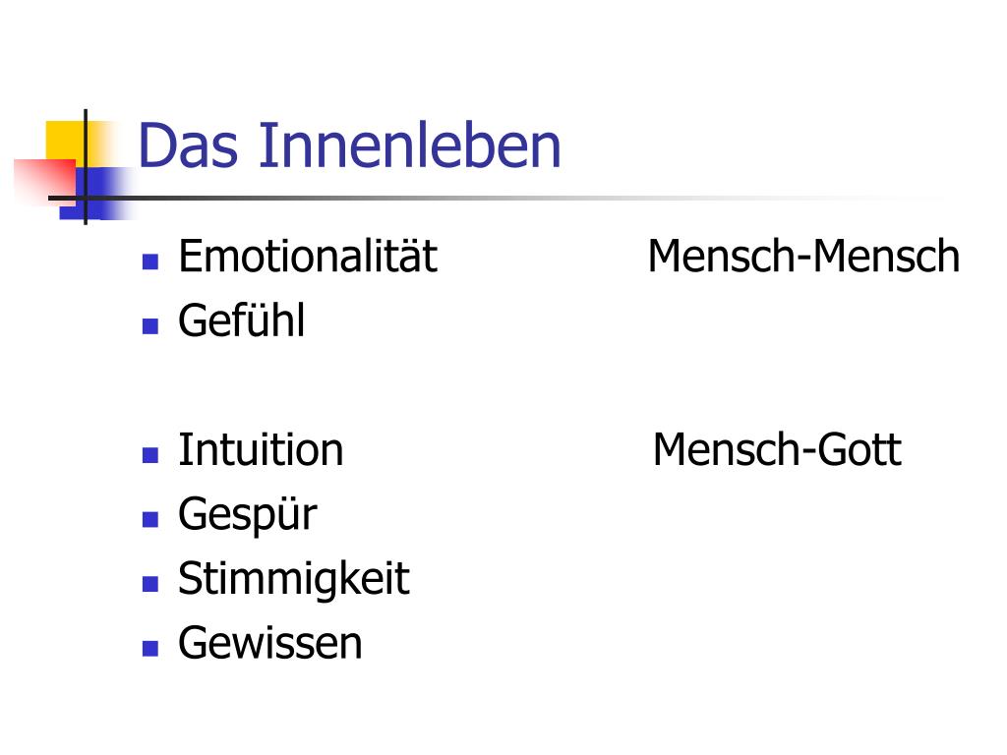Select the Mensch-Gott label

click(777, 448)
